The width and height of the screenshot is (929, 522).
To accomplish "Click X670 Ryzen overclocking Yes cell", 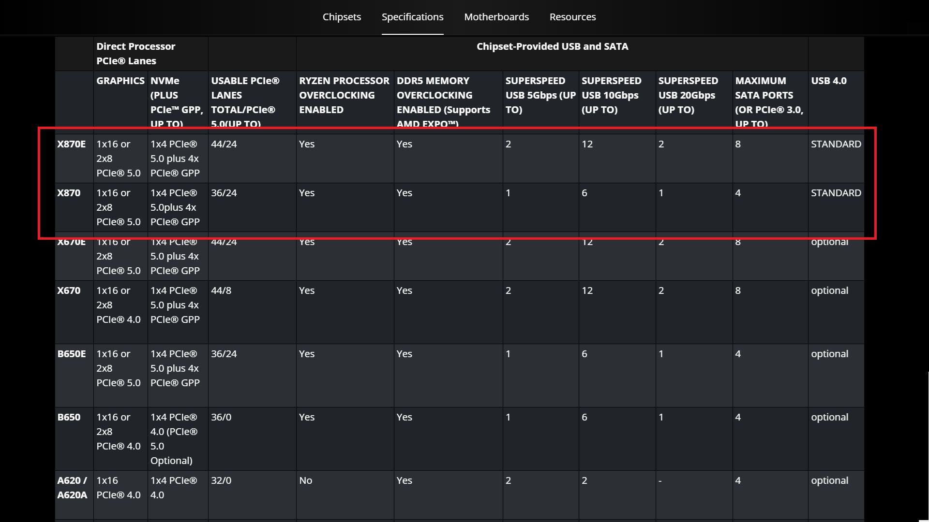I will 307,290.
